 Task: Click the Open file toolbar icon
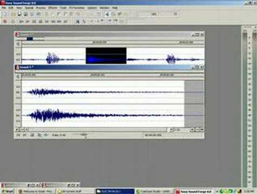click(13, 14)
